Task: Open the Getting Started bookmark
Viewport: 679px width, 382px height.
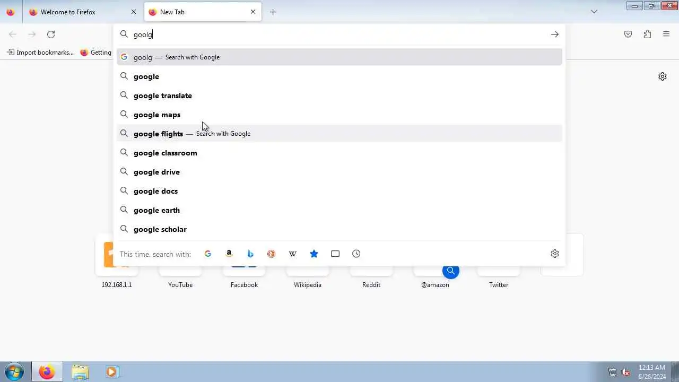Action: [96, 53]
